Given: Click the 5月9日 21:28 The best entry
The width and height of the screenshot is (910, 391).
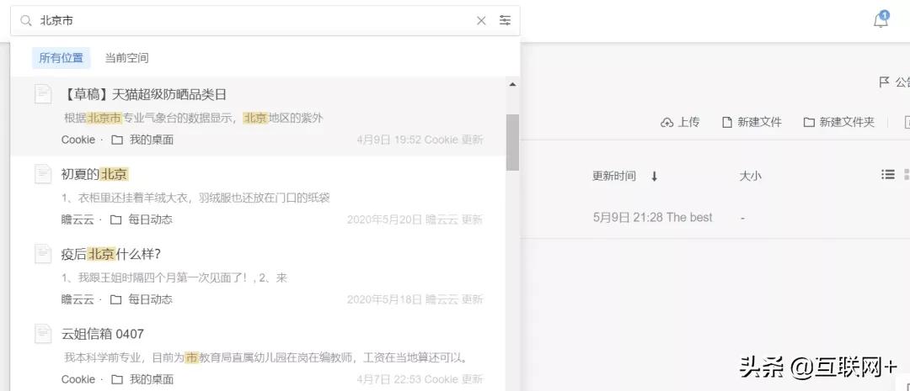Looking at the screenshot, I should coord(652,218).
